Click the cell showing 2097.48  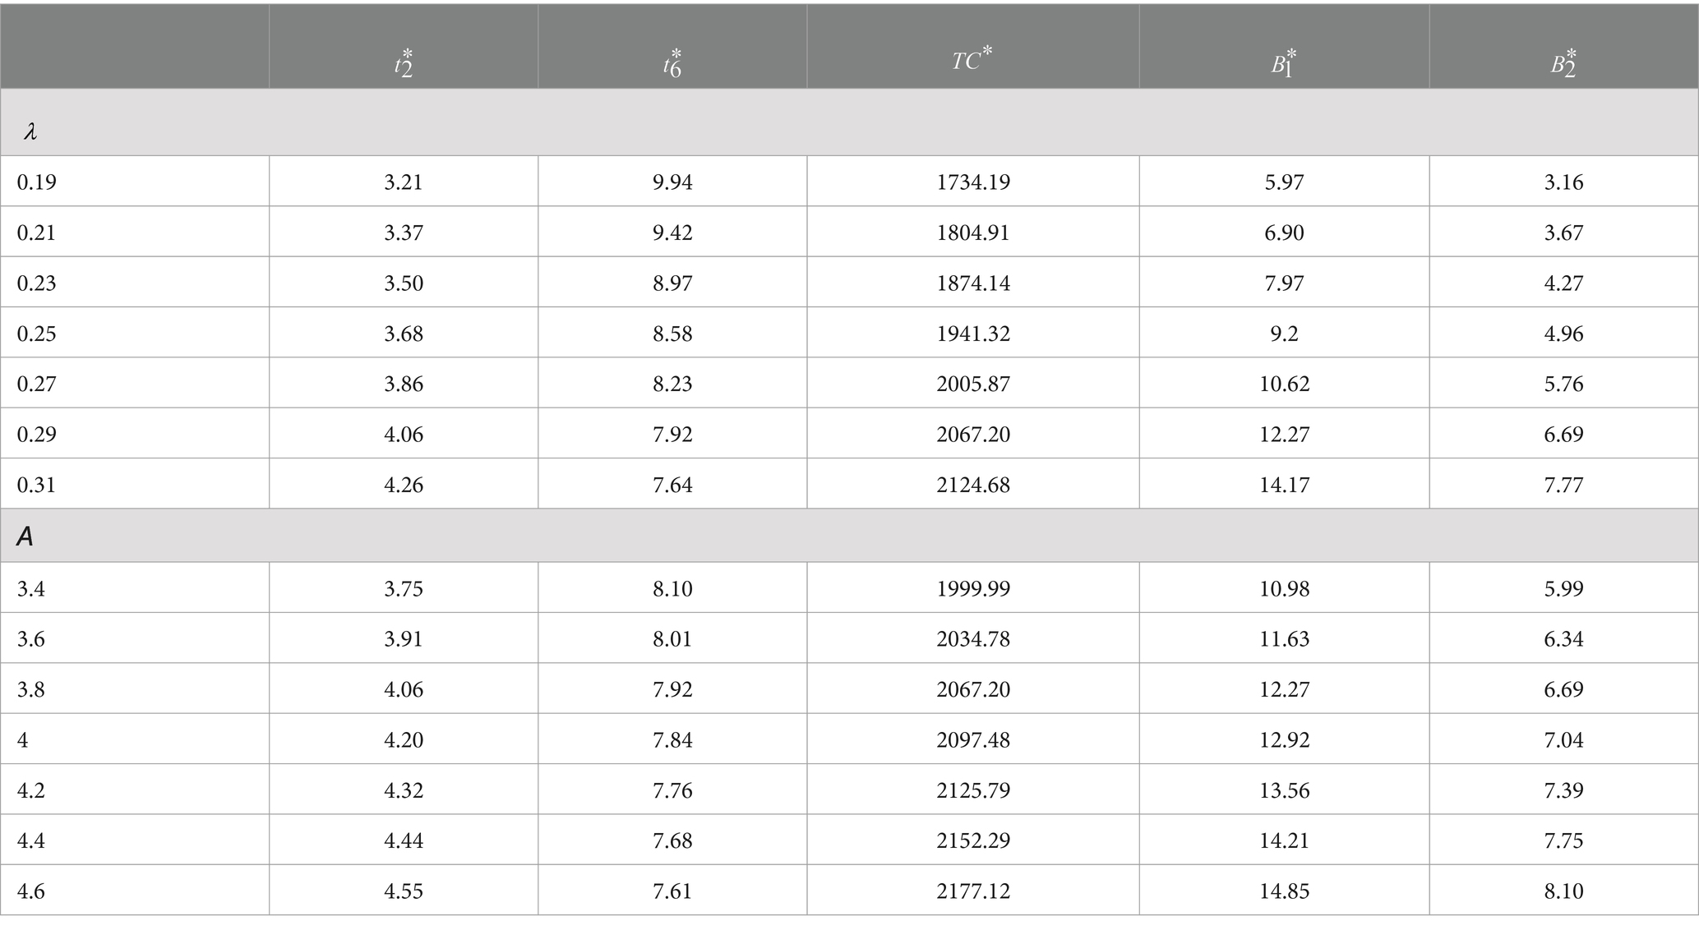point(972,739)
